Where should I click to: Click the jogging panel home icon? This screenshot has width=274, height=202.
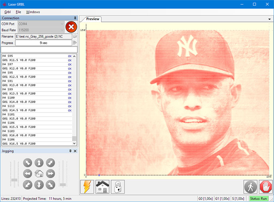39,173
